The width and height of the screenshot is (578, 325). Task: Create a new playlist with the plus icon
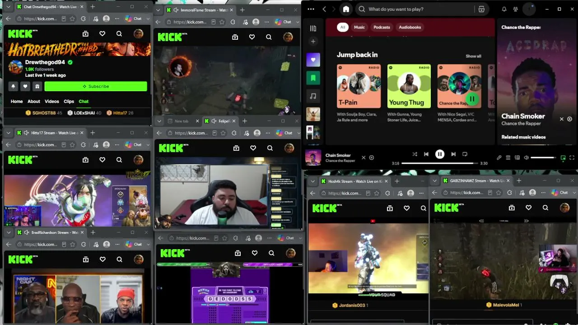click(x=313, y=42)
